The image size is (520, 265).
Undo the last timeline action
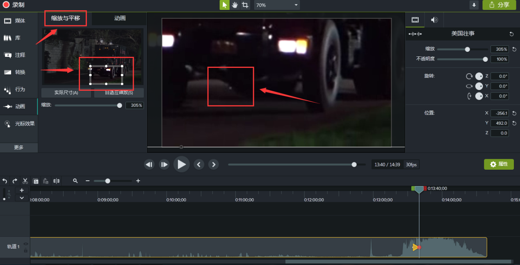tap(5, 181)
